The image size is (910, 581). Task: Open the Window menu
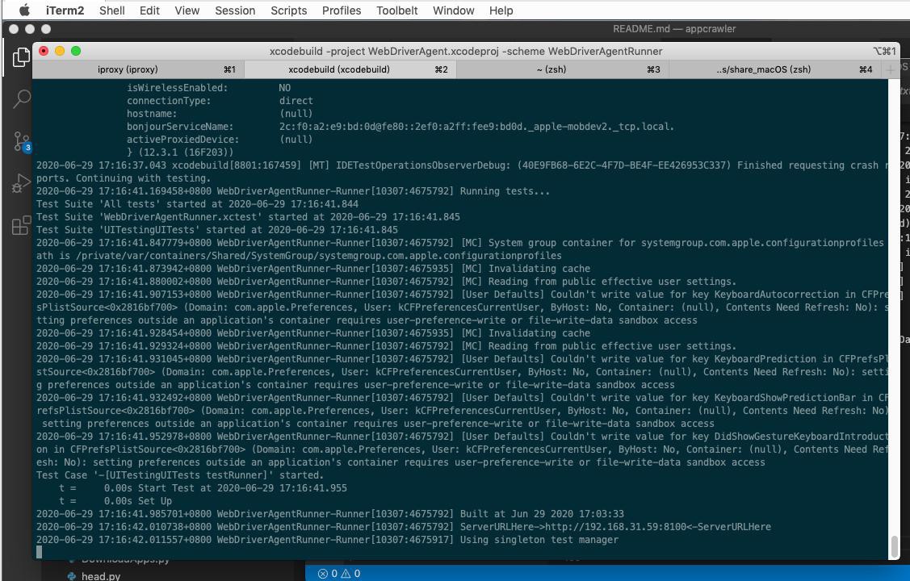tap(453, 10)
